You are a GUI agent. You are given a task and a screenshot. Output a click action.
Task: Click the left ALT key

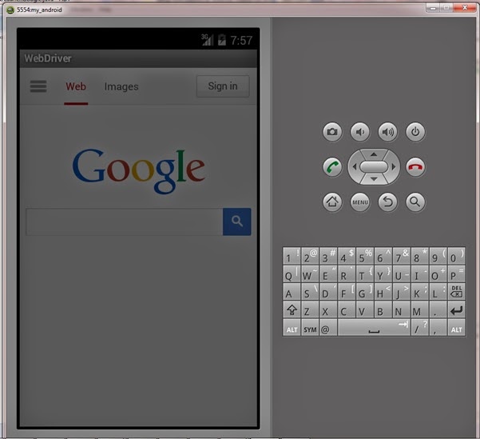point(292,327)
